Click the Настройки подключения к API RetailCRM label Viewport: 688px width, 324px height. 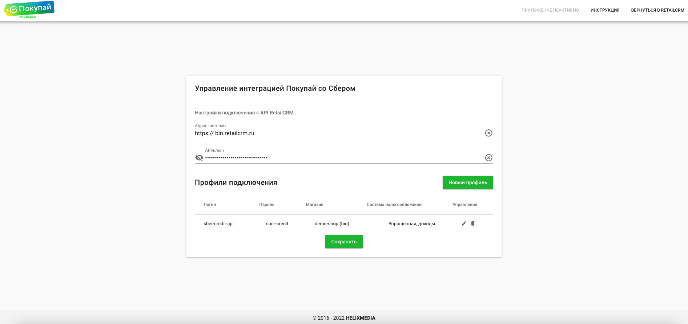(244, 113)
